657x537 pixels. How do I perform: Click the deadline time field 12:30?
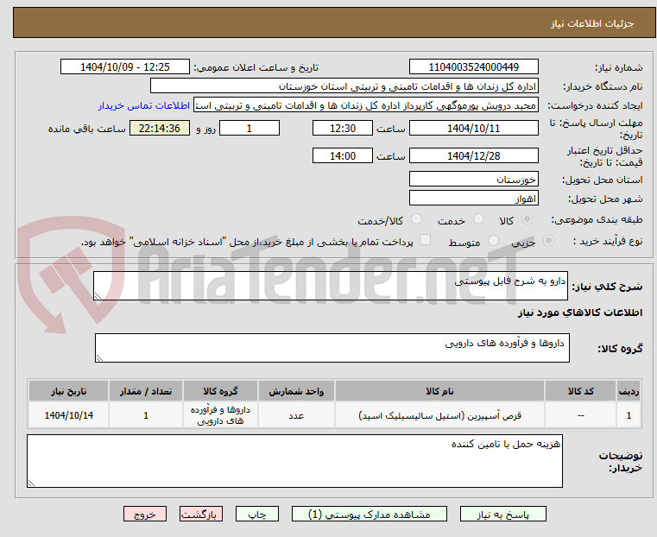[343, 128]
